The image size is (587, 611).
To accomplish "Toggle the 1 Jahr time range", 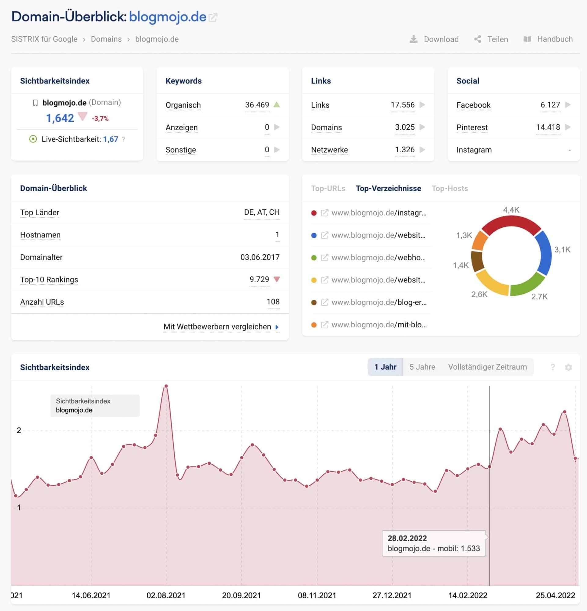I will point(385,367).
